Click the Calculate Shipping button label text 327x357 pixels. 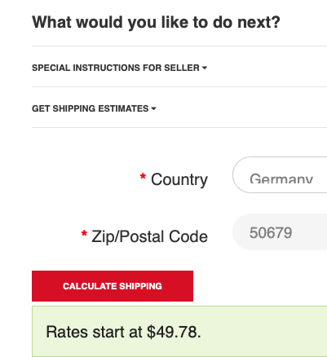pyautogui.click(x=113, y=286)
